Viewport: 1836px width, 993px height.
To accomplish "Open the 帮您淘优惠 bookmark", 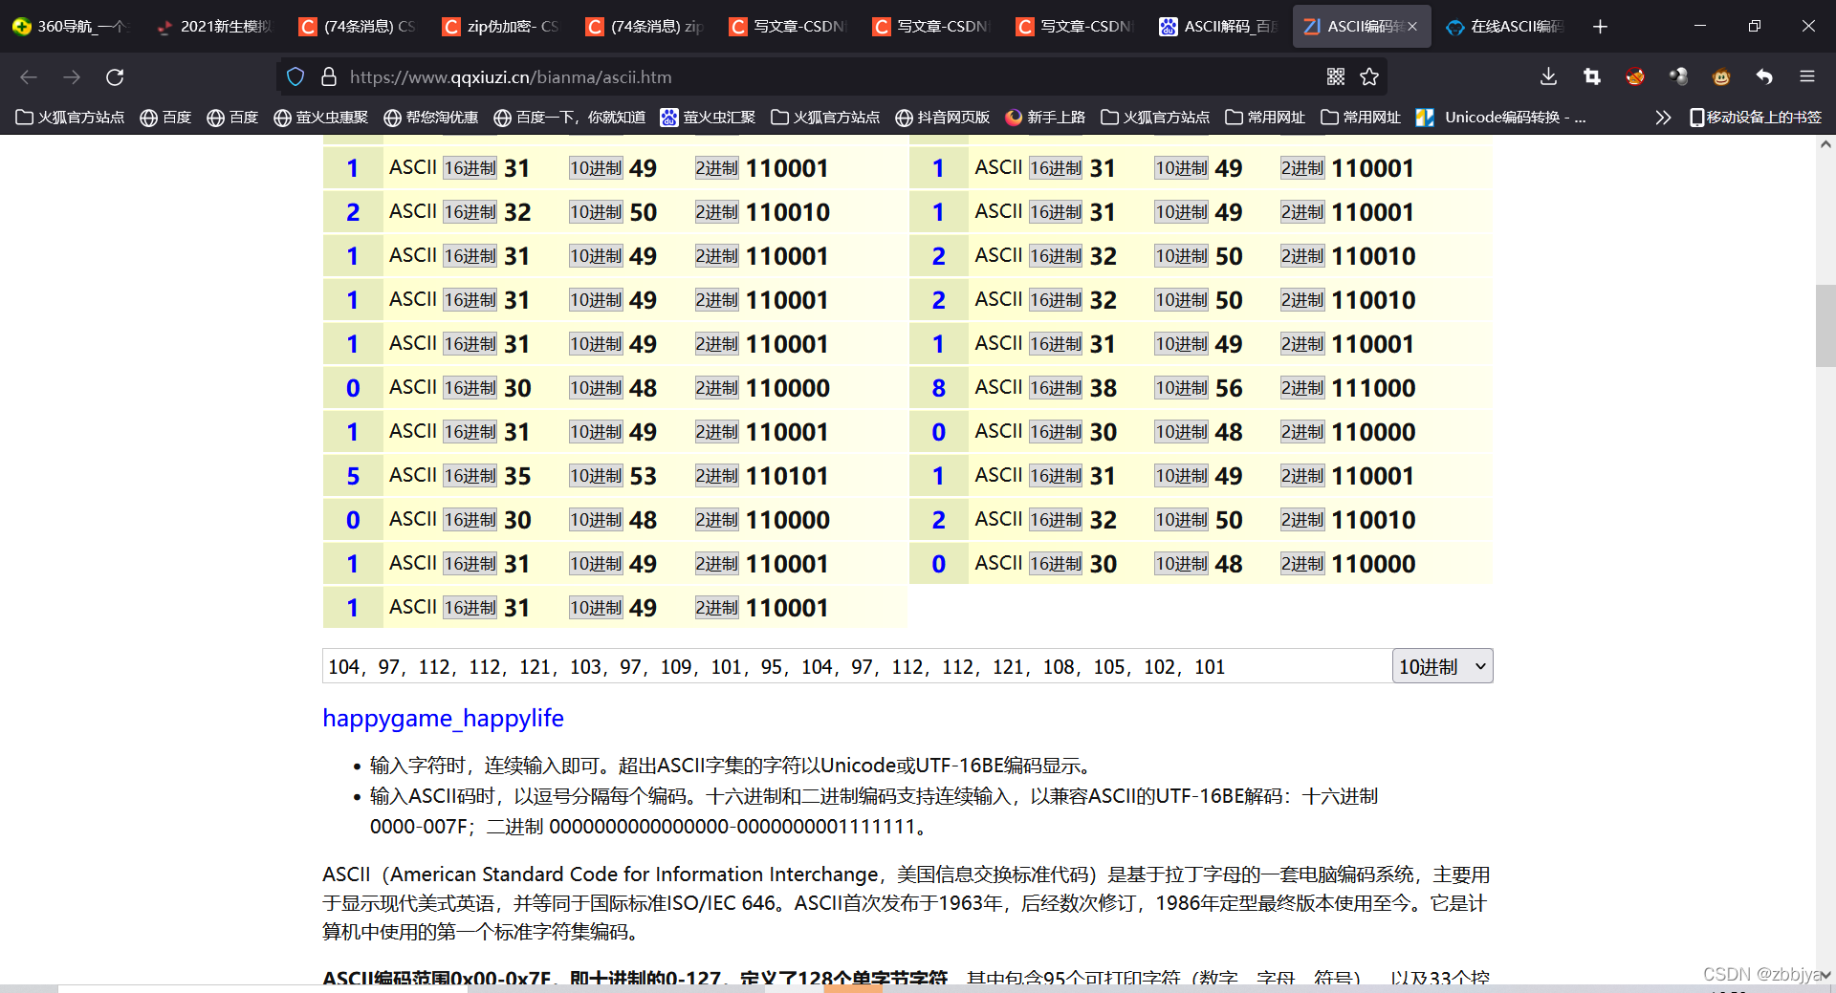I will (431, 117).
